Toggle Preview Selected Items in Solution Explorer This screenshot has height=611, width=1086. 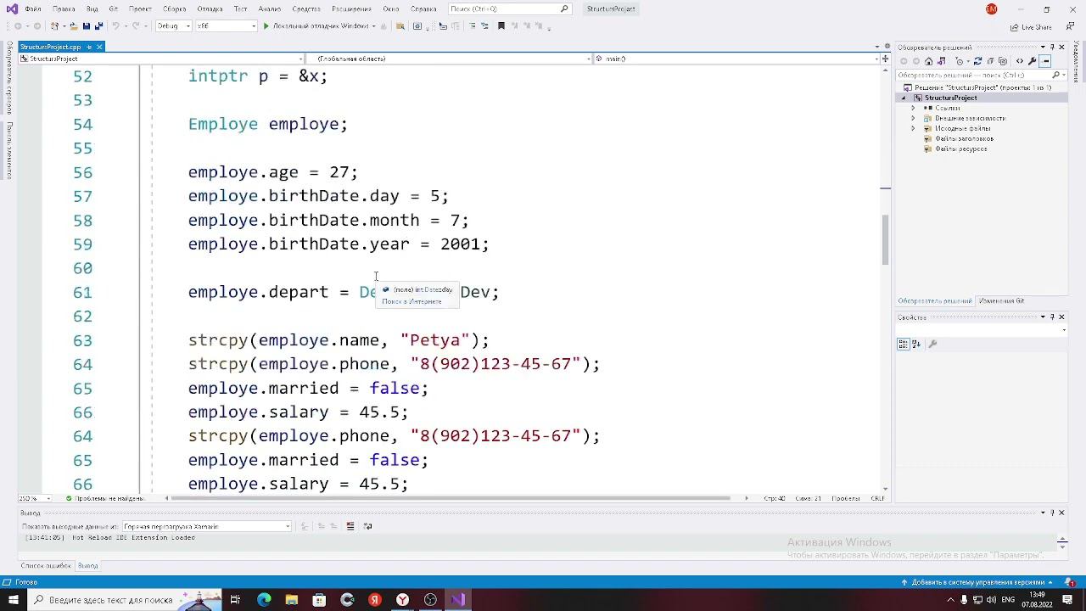(x=1046, y=61)
